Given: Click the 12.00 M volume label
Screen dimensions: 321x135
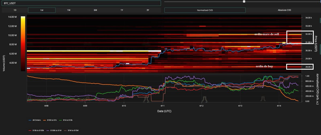Looking at the screenshot, I should pos(13,26).
